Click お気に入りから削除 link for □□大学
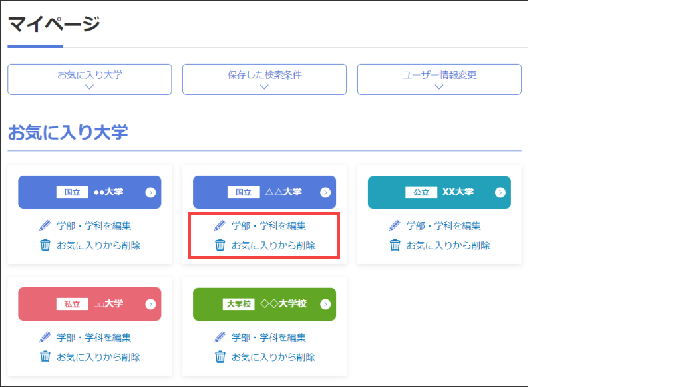Image resolution: width=692 pixels, height=387 pixels. click(x=98, y=357)
